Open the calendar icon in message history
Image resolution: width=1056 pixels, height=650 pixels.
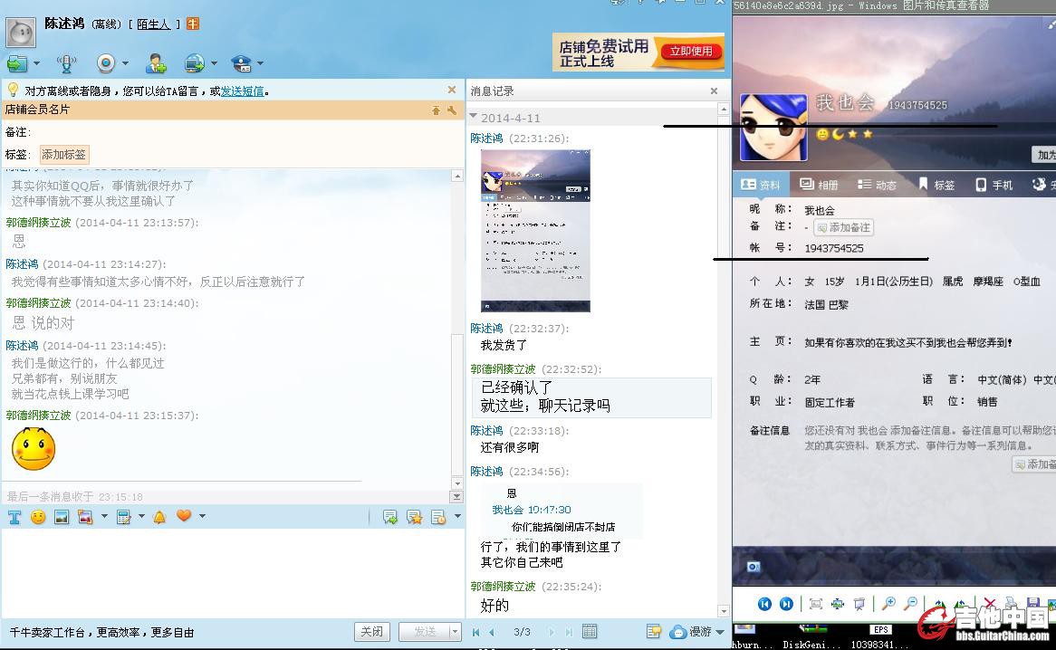tap(590, 632)
